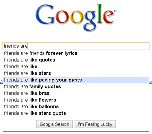Click the I'm Feeling Lucky button
This screenshot has height=134, width=152.
pos(95,124)
